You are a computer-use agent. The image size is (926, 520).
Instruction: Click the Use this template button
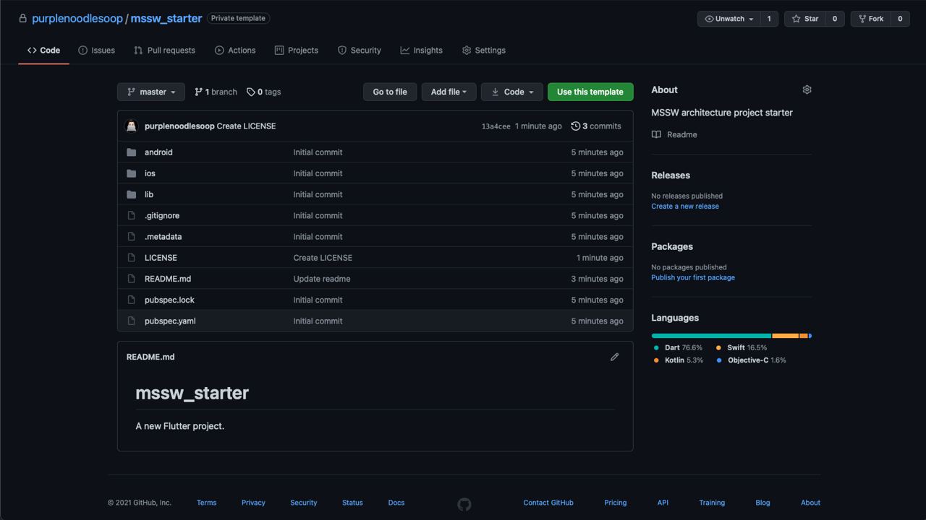coord(590,92)
